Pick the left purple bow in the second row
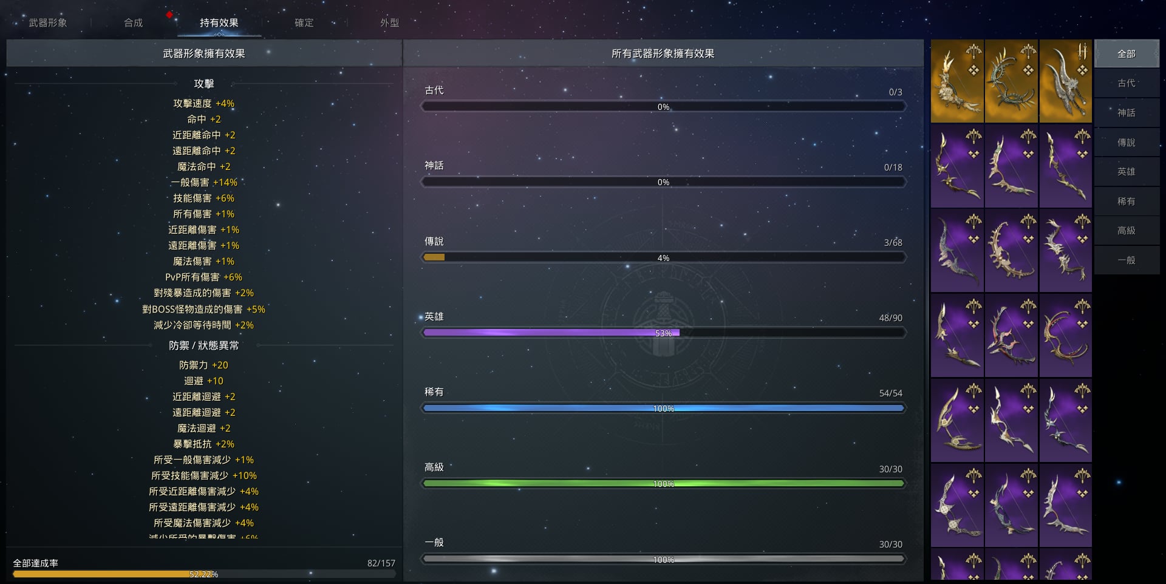Viewport: 1166px width, 584px height. [957, 166]
